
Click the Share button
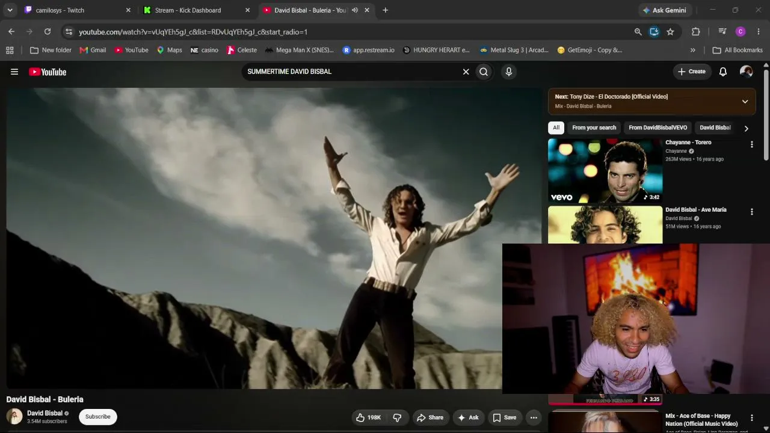(430, 417)
